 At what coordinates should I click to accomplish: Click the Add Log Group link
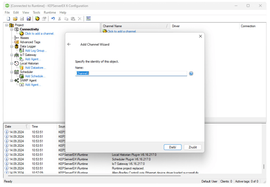point(35,51)
